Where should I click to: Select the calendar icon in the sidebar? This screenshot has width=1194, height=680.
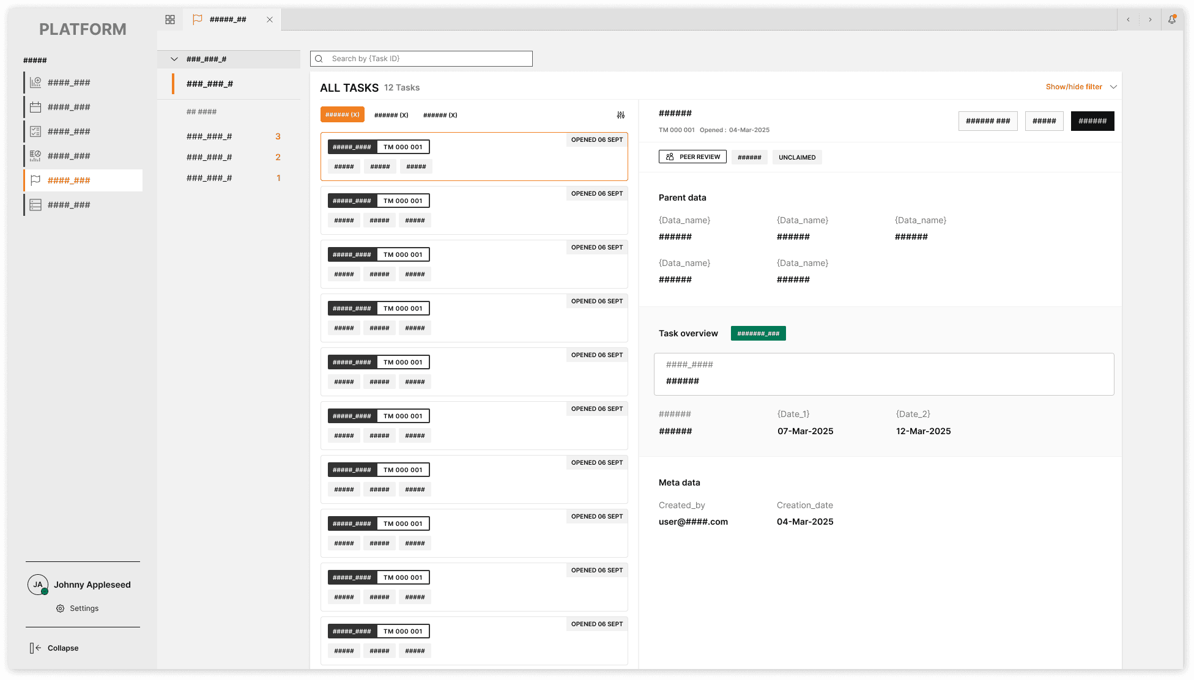[x=35, y=107]
